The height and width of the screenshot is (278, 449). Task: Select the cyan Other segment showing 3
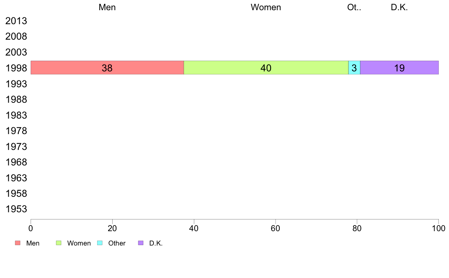click(354, 68)
